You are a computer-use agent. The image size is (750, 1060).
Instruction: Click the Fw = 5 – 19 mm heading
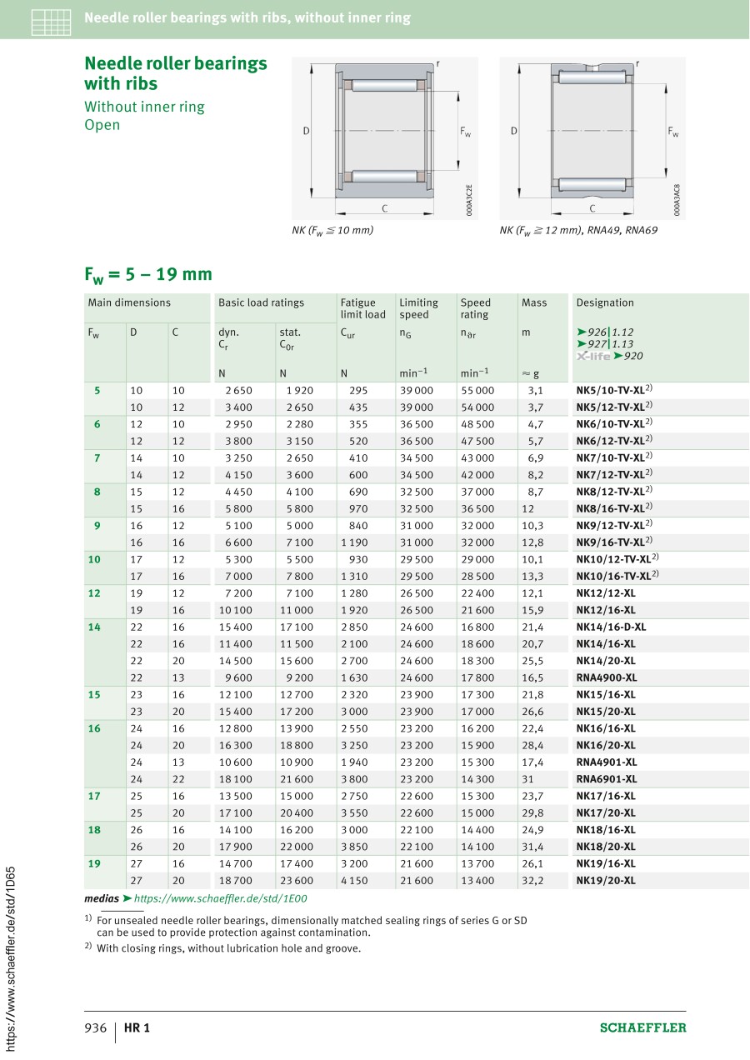tap(148, 274)
